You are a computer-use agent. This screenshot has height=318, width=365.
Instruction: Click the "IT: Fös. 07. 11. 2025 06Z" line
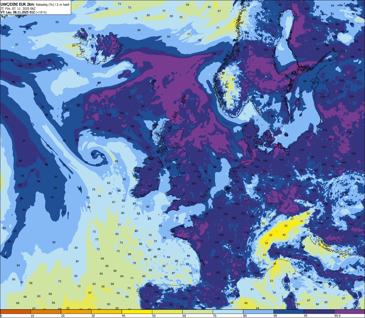coord(18,9)
